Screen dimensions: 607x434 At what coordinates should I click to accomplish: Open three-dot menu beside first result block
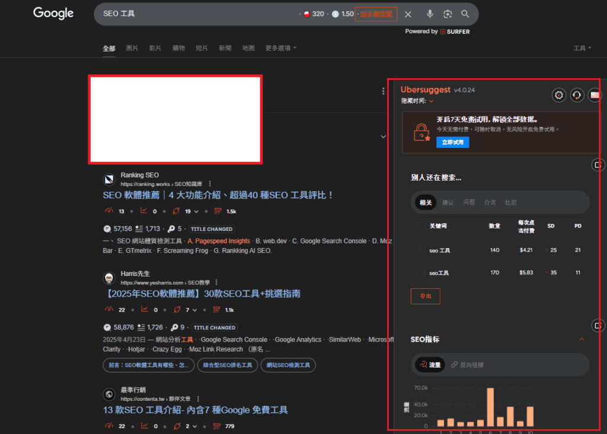384,91
